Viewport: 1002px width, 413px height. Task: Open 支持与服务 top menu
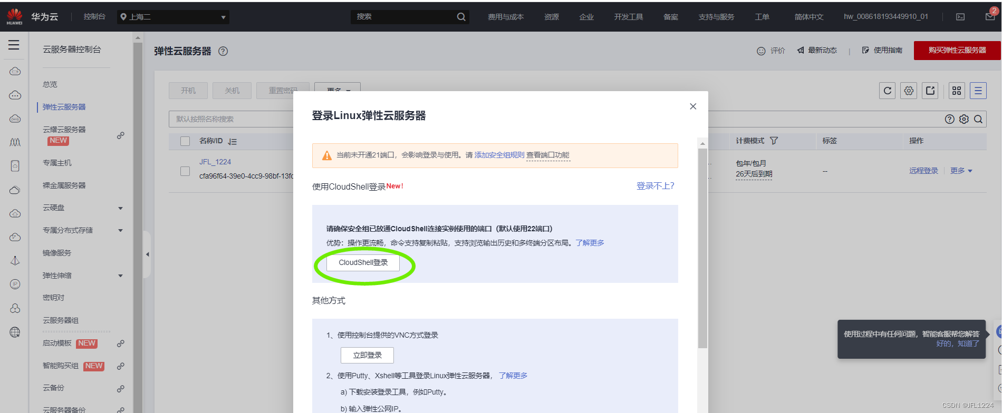pyautogui.click(x=716, y=17)
